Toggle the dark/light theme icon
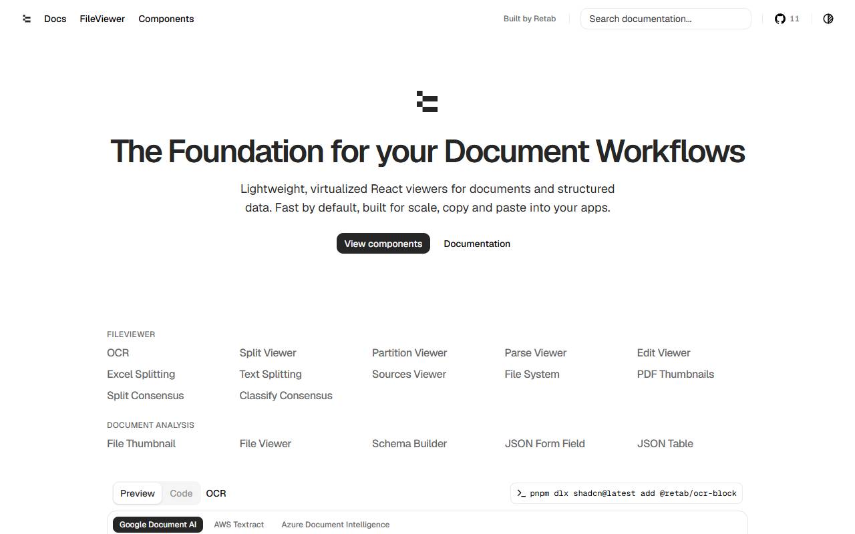 tap(828, 19)
